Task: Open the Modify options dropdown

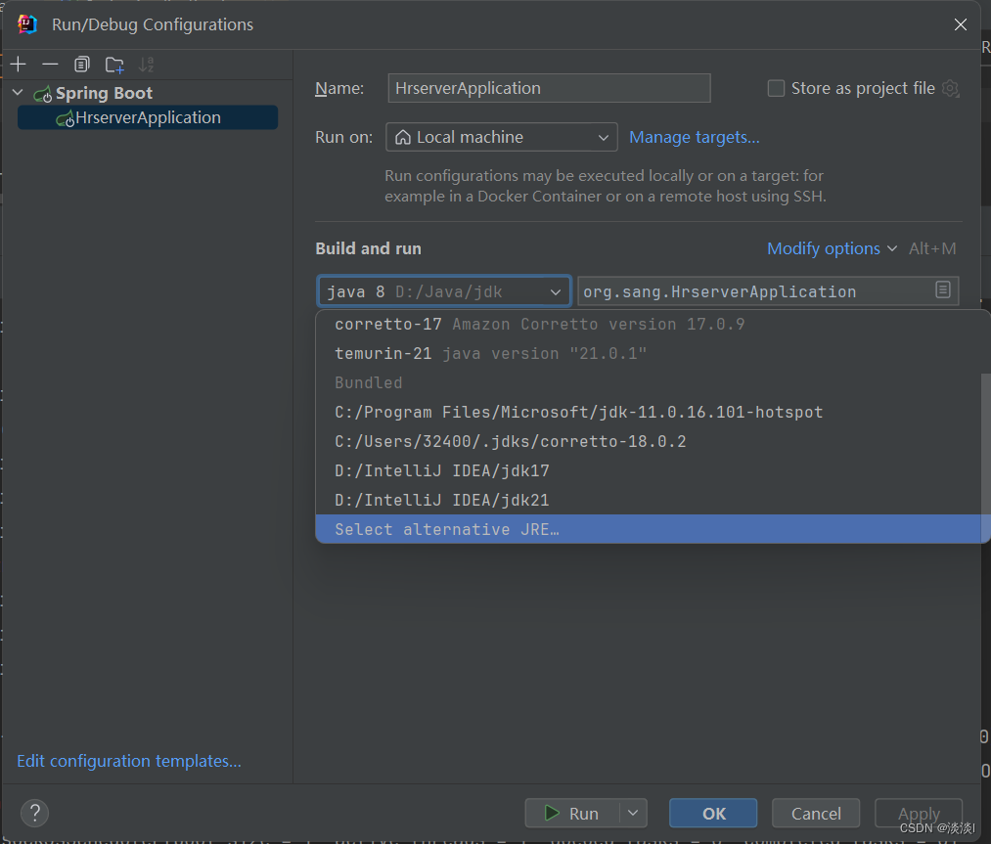Action: point(825,248)
